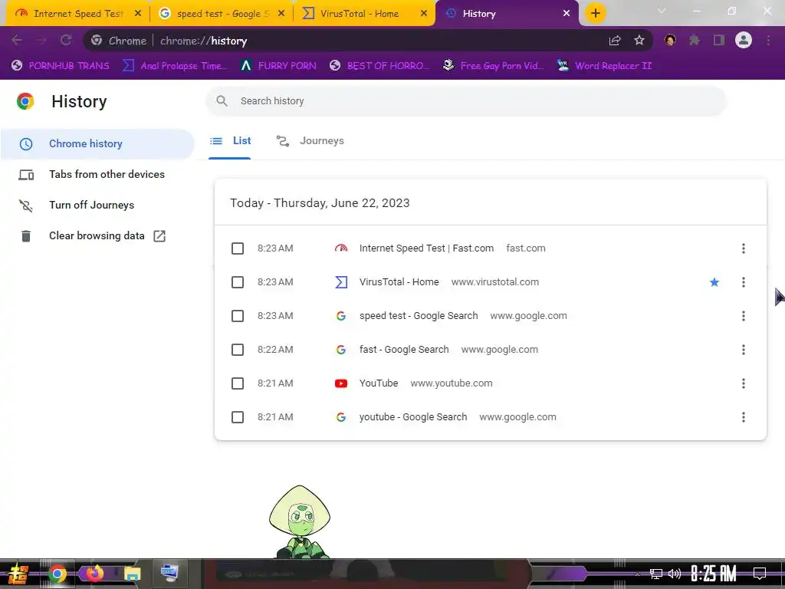This screenshot has height=589, width=785.
Task: Close the speed test Google tab
Action: tap(281, 14)
